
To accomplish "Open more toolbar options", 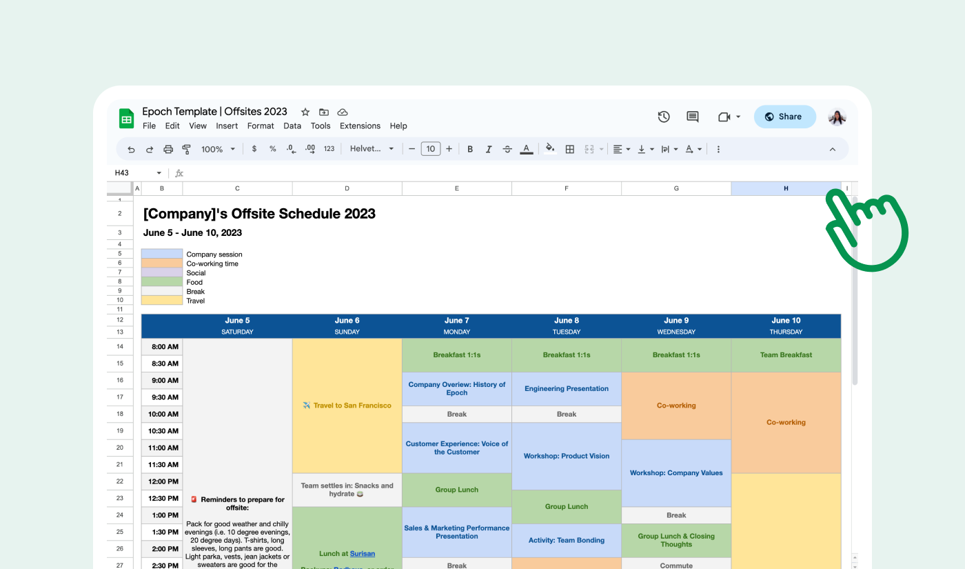I will point(718,149).
